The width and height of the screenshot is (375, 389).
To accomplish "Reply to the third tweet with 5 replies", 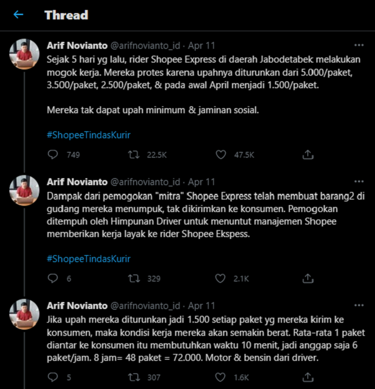I will (52, 377).
